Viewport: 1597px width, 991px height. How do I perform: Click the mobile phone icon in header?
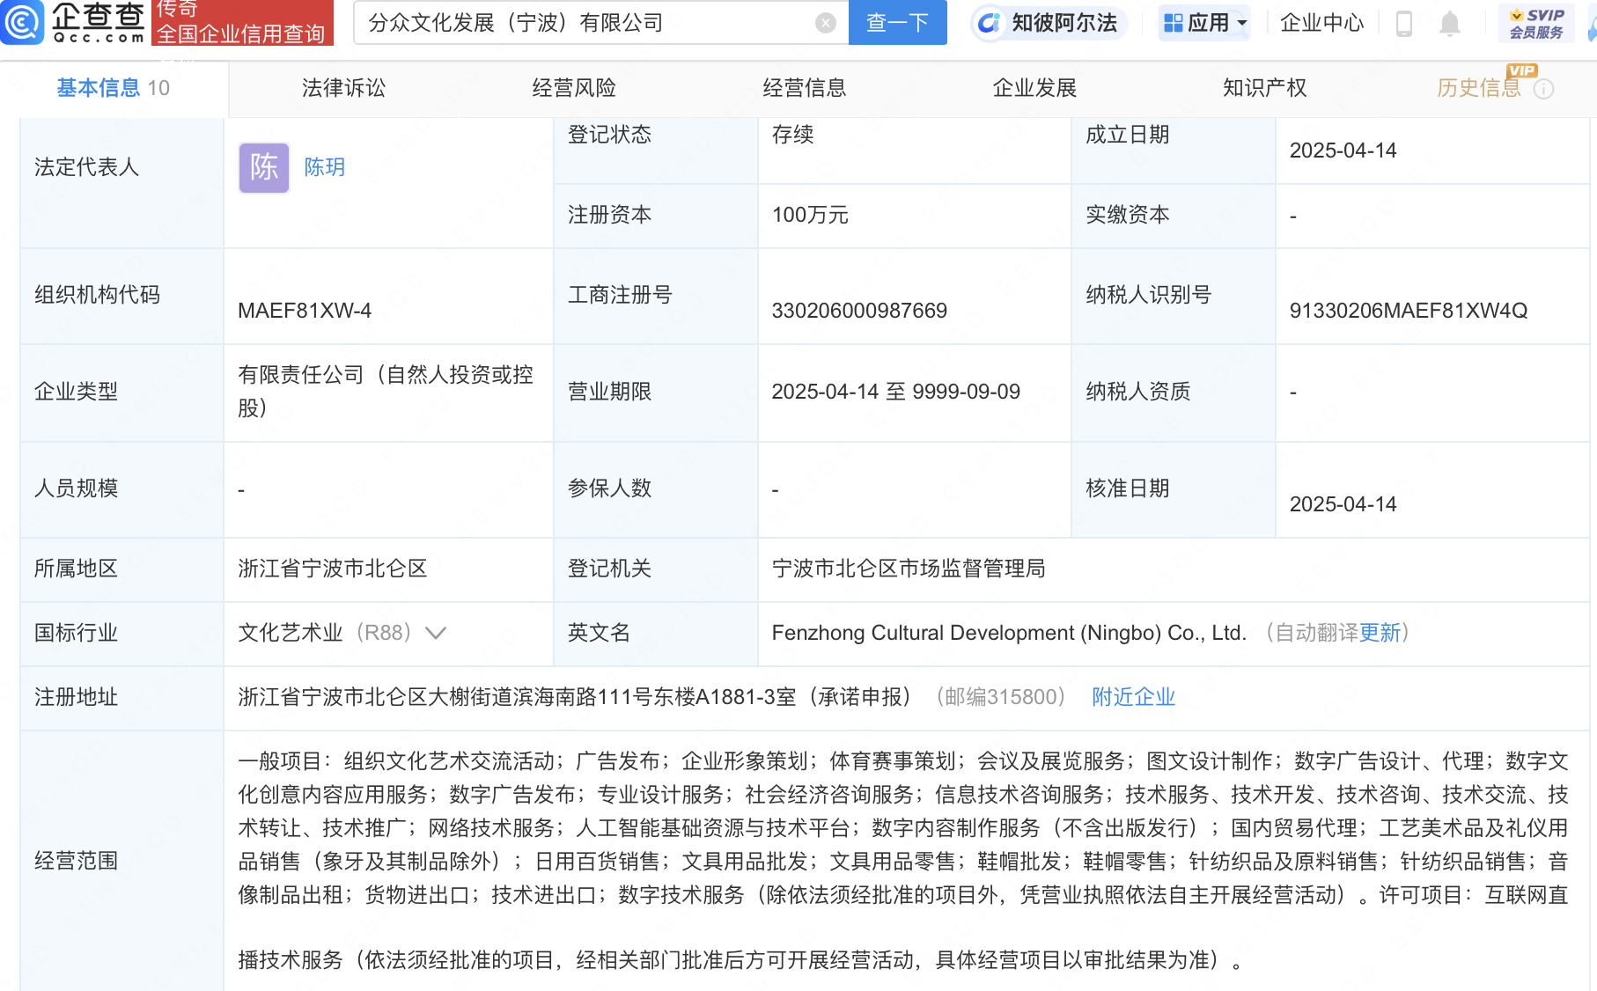(x=1403, y=24)
